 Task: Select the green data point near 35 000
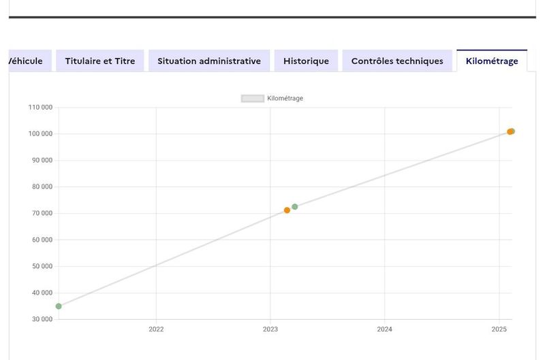[x=59, y=306]
